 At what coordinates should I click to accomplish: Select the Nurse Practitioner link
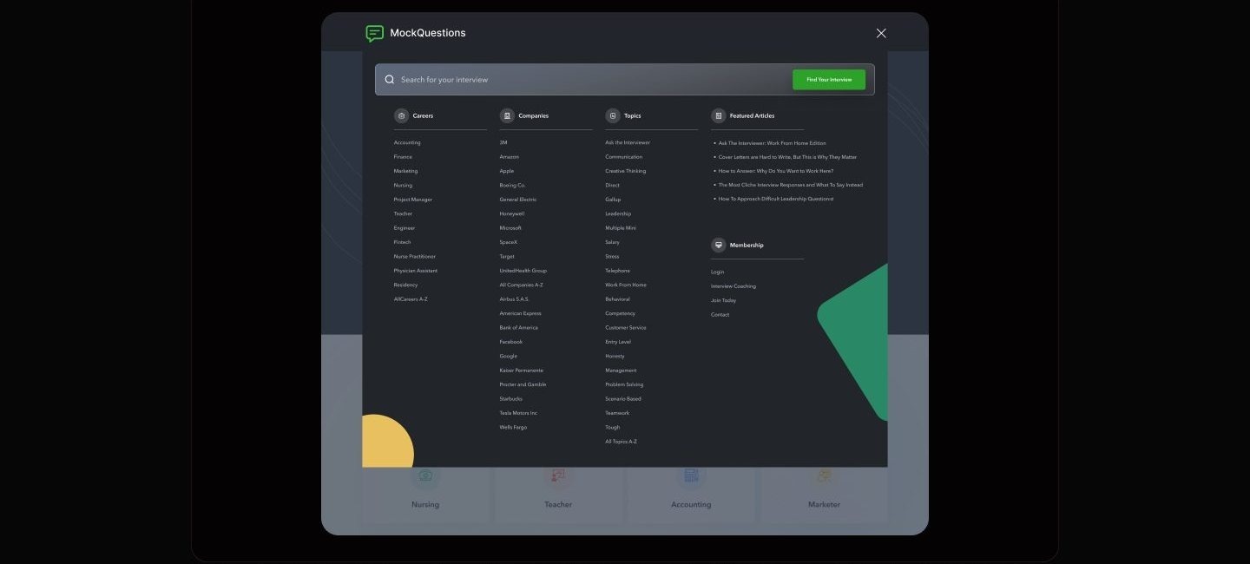[415, 256]
